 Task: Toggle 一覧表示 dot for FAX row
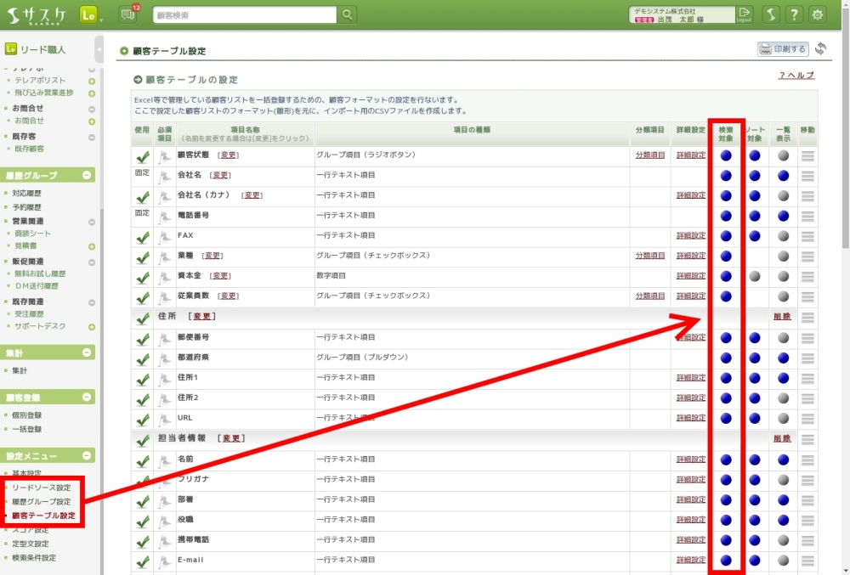(x=783, y=236)
